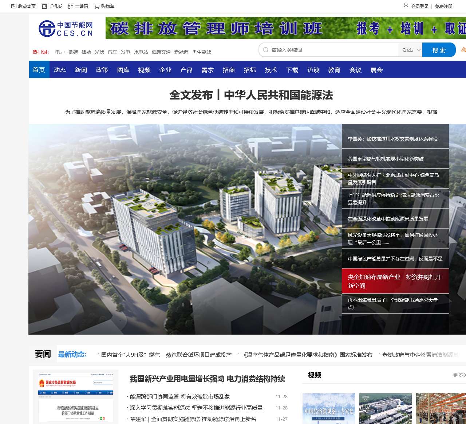The image size is (466, 424).
Task: Play the 中国经济微观察 video thumbnail
Action: [329, 408]
